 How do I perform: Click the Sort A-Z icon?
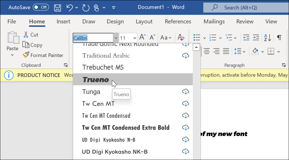267,37
